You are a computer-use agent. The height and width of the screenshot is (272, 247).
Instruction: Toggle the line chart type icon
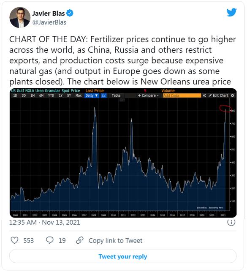[104, 95]
